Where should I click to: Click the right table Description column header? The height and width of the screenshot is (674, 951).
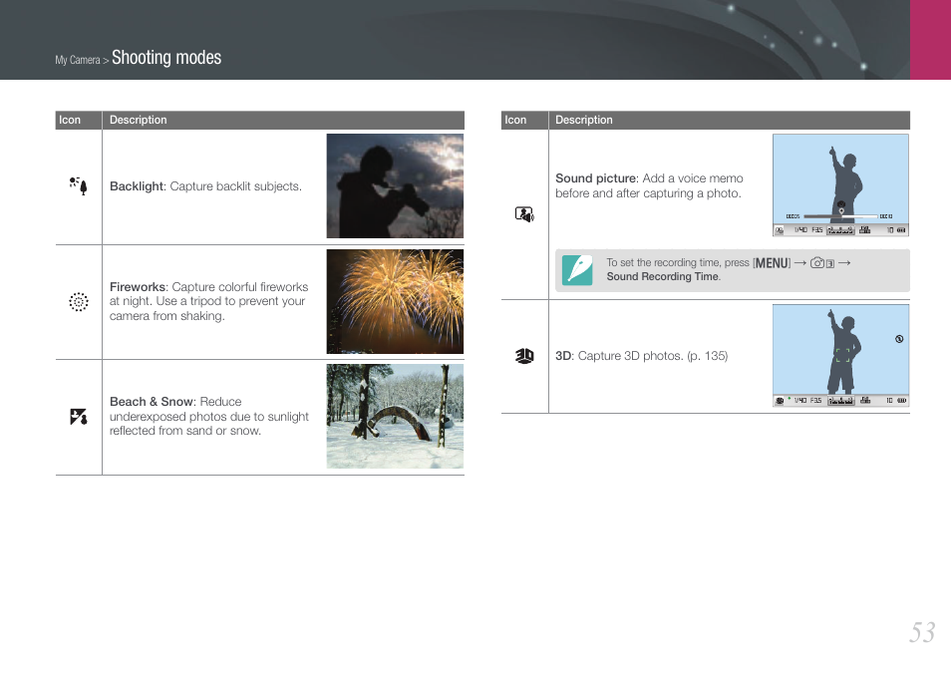tap(584, 120)
